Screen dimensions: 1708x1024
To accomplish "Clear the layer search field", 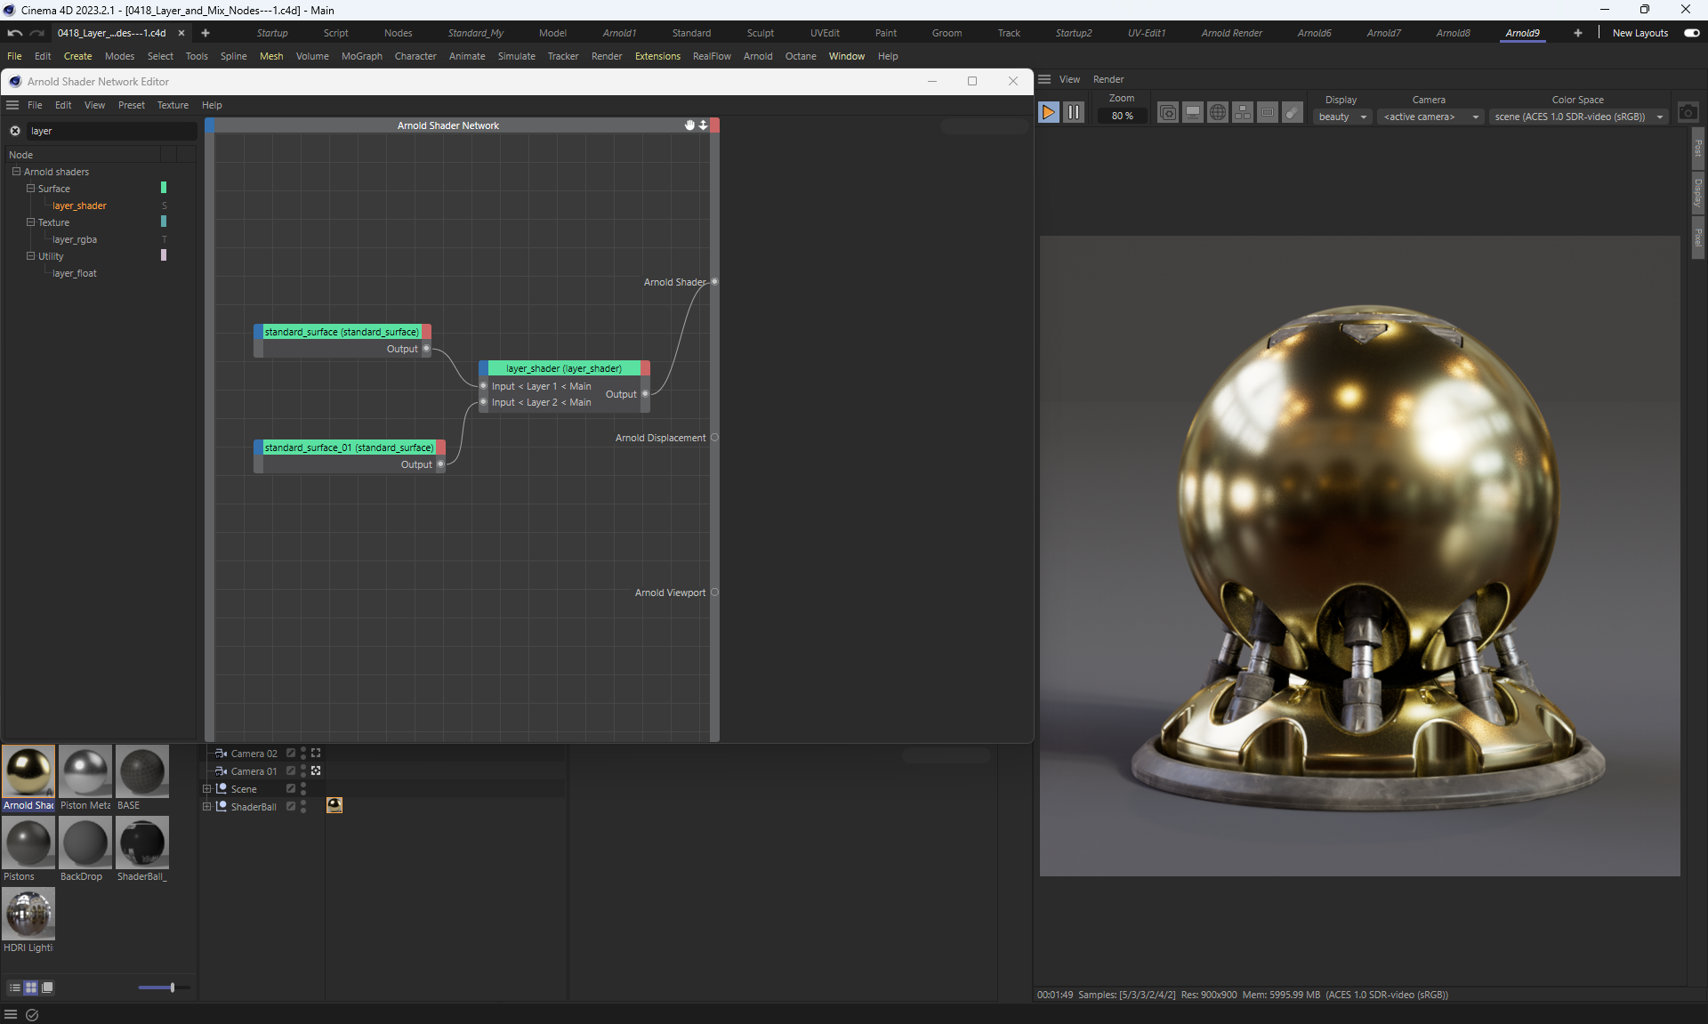I will (x=15, y=131).
